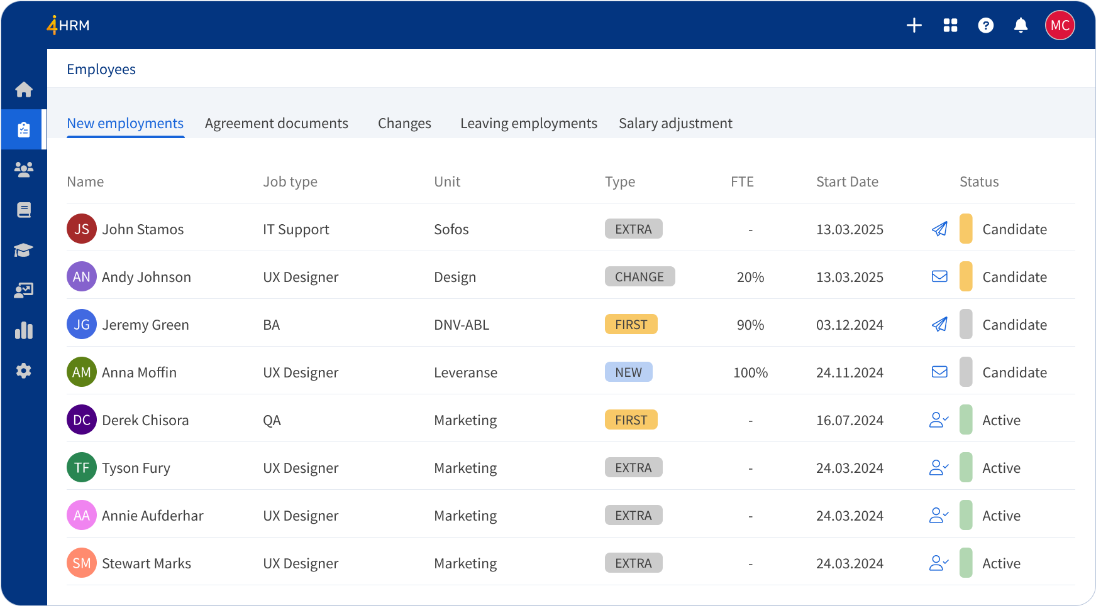Image resolution: width=1096 pixels, height=606 pixels.
Task: Open Stewart Marks employee name
Action: pos(147,563)
